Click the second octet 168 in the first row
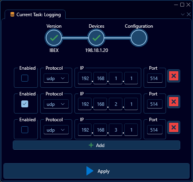Viewport: 193px width, 182px height. (100, 78)
